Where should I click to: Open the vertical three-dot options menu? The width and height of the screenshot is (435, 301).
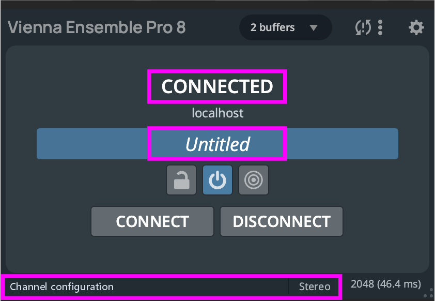click(x=380, y=27)
